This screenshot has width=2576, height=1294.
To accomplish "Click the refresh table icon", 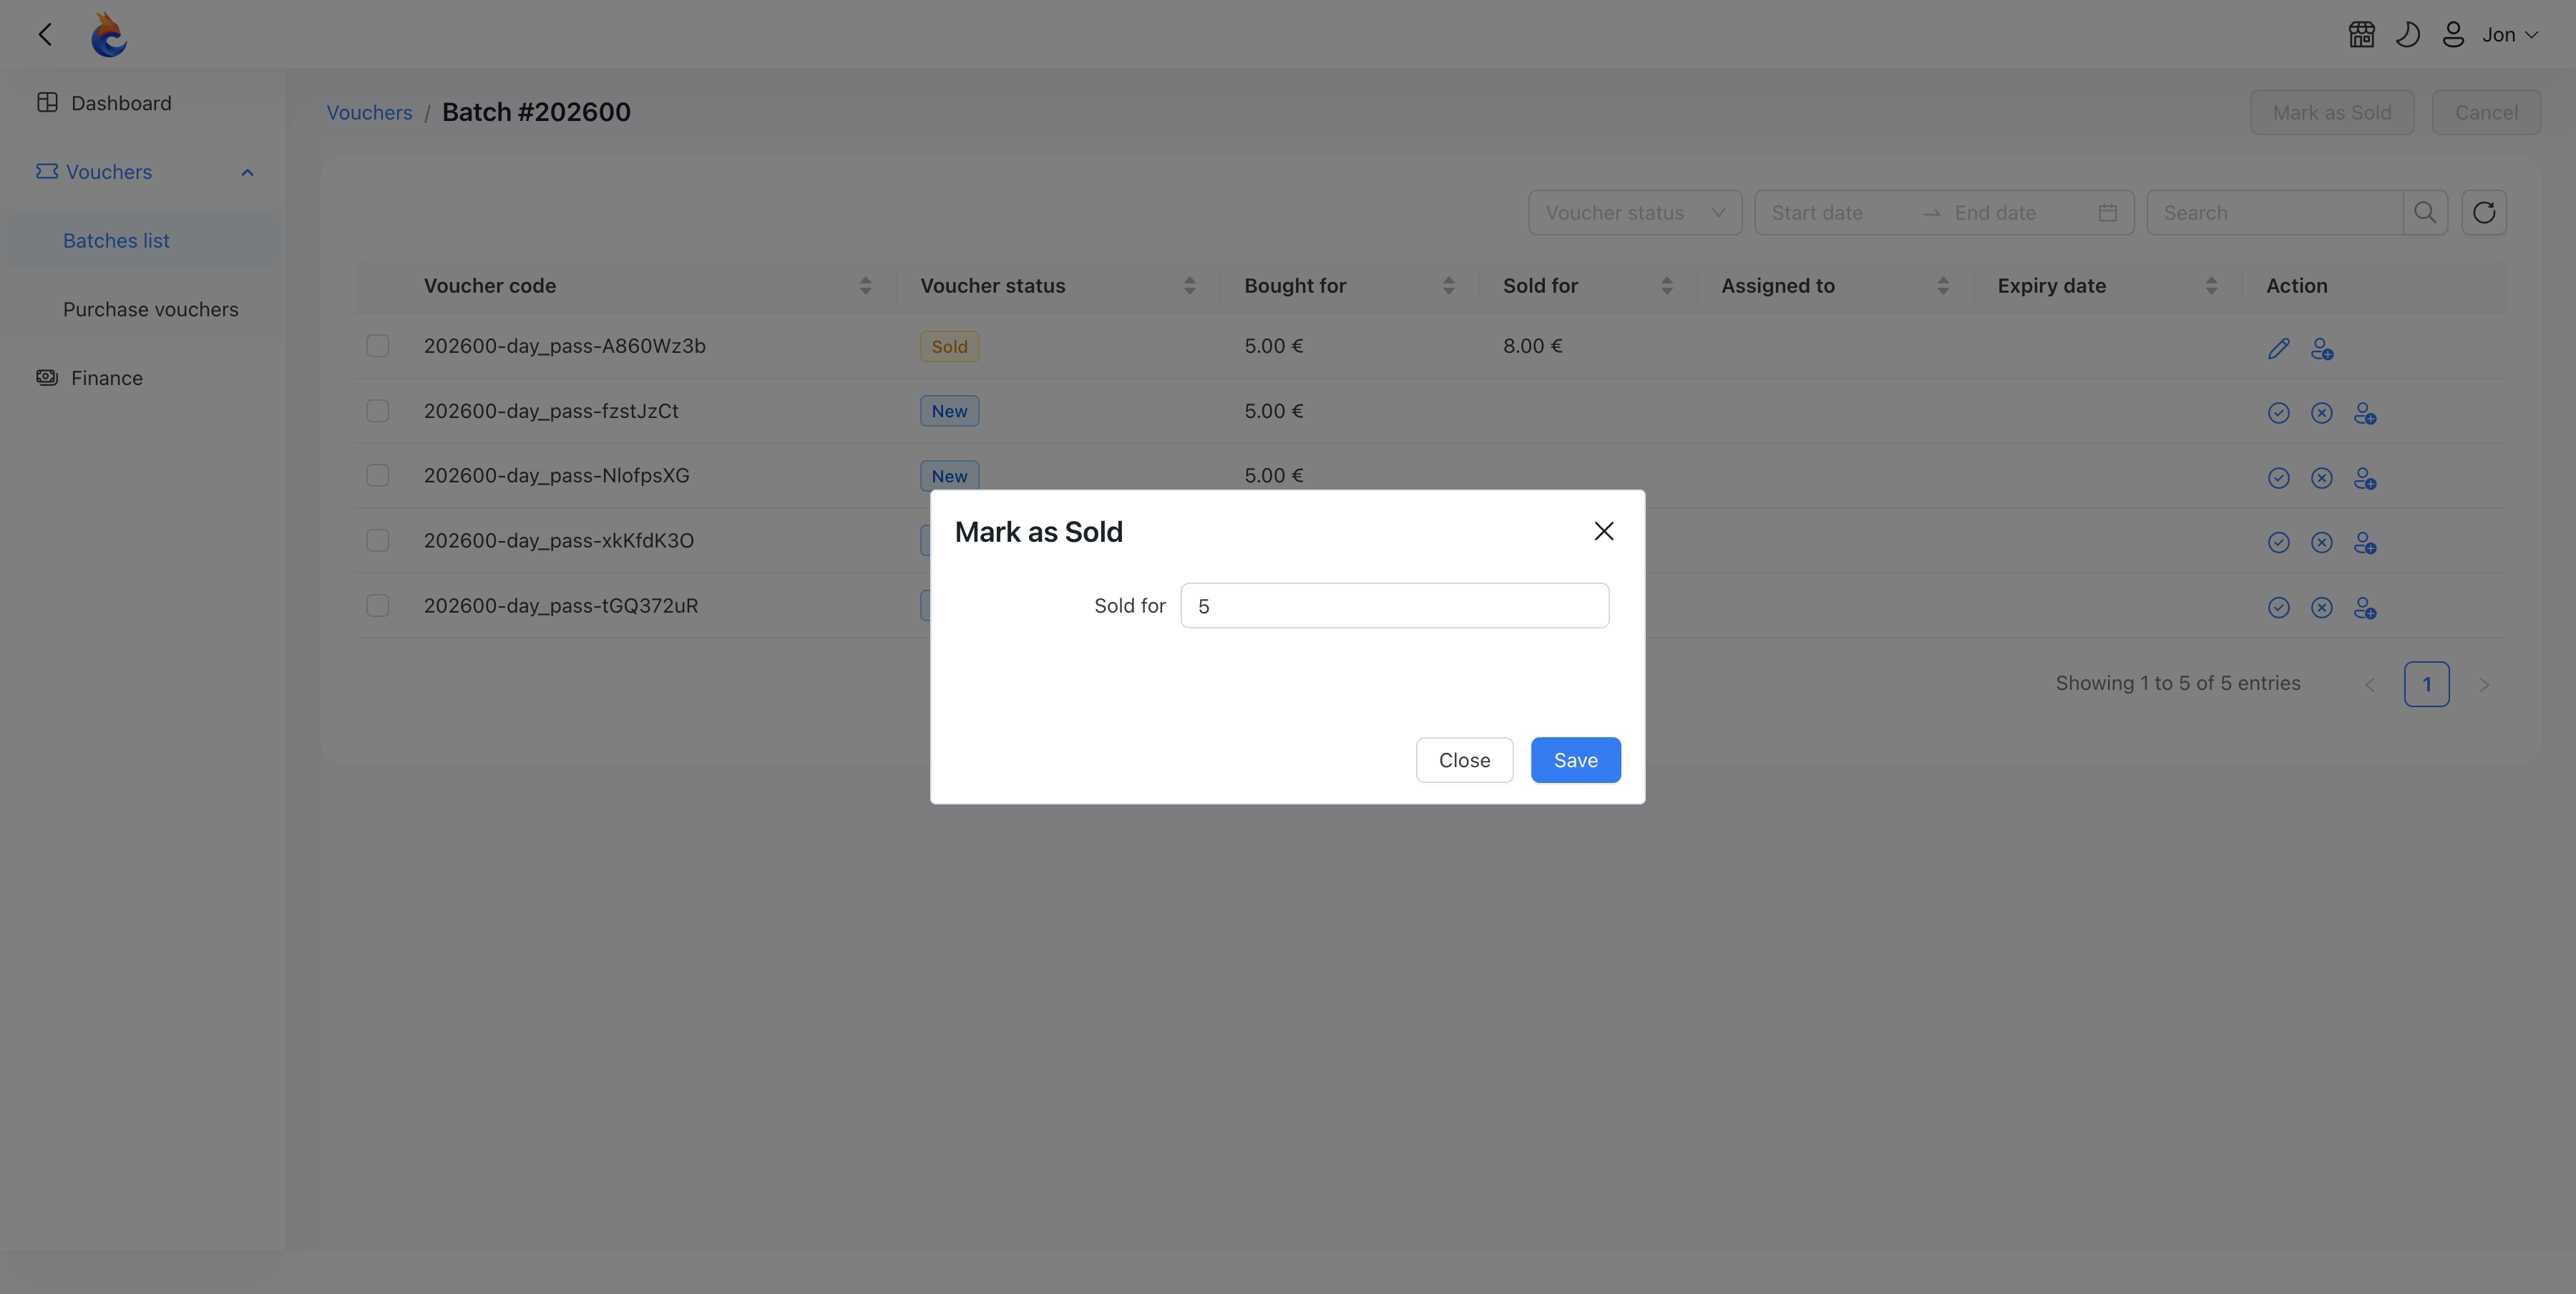I will click(x=2483, y=213).
